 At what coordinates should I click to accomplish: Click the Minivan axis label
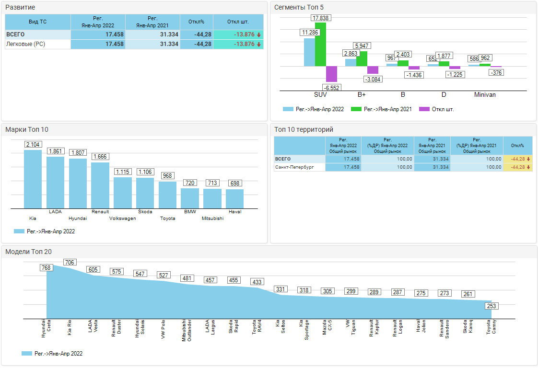[485, 95]
